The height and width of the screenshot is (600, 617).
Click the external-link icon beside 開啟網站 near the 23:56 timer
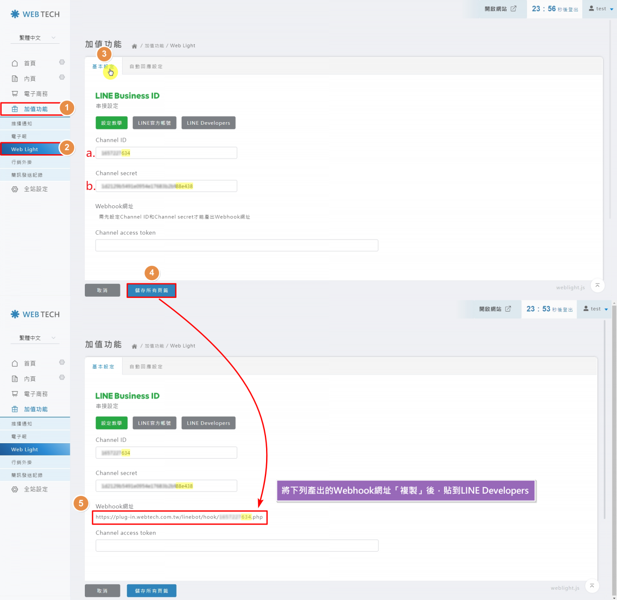point(513,9)
